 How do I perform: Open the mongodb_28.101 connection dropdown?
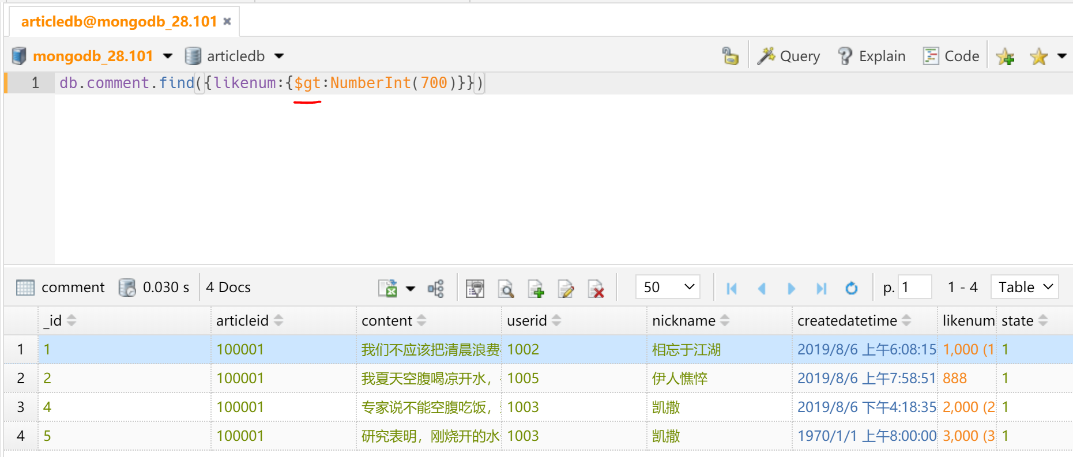pyautogui.click(x=168, y=56)
